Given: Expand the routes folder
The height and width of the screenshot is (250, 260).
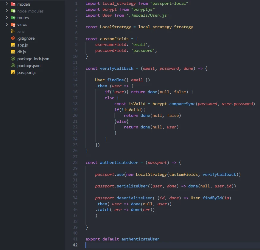Looking at the screenshot, I should coord(7,18).
